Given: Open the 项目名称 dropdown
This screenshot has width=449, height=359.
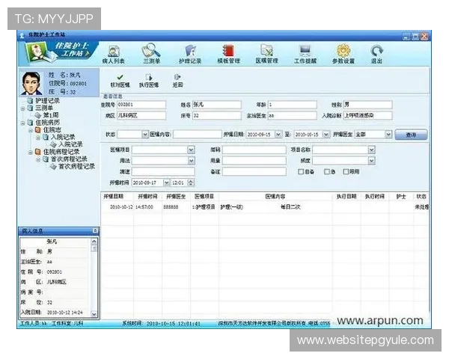Looking at the screenshot, I should [x=371, y=150].
